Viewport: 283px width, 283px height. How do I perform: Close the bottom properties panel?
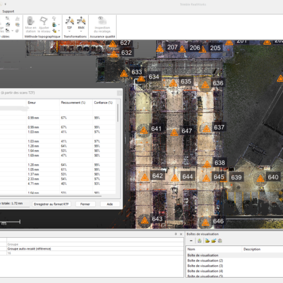181,234
